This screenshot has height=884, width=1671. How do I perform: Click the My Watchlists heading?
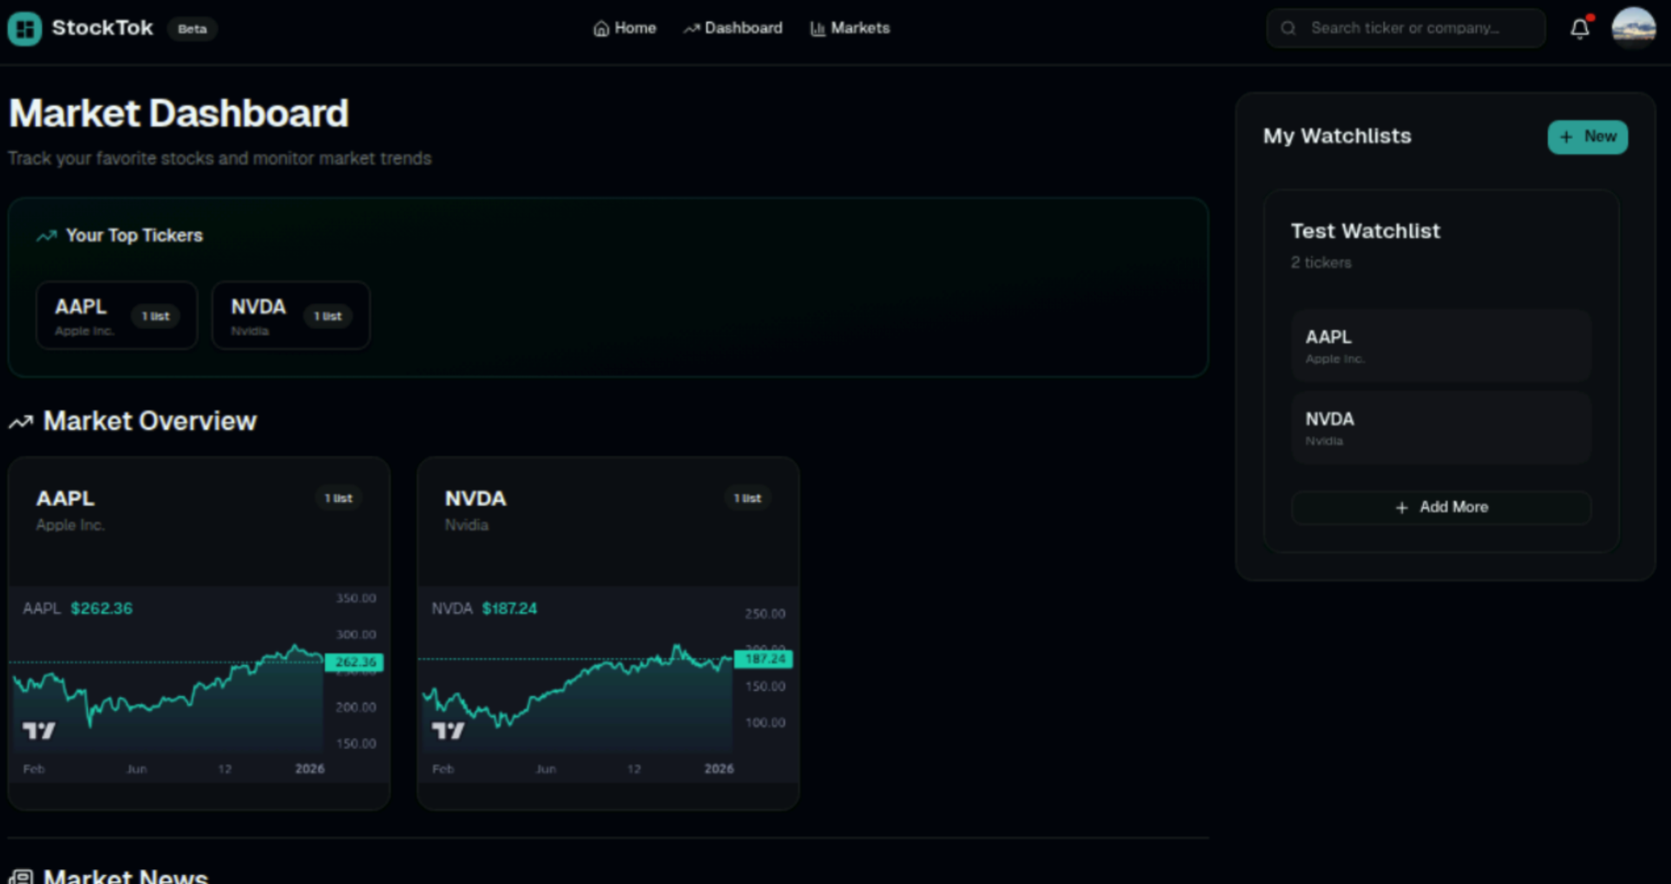point(1337,137)
